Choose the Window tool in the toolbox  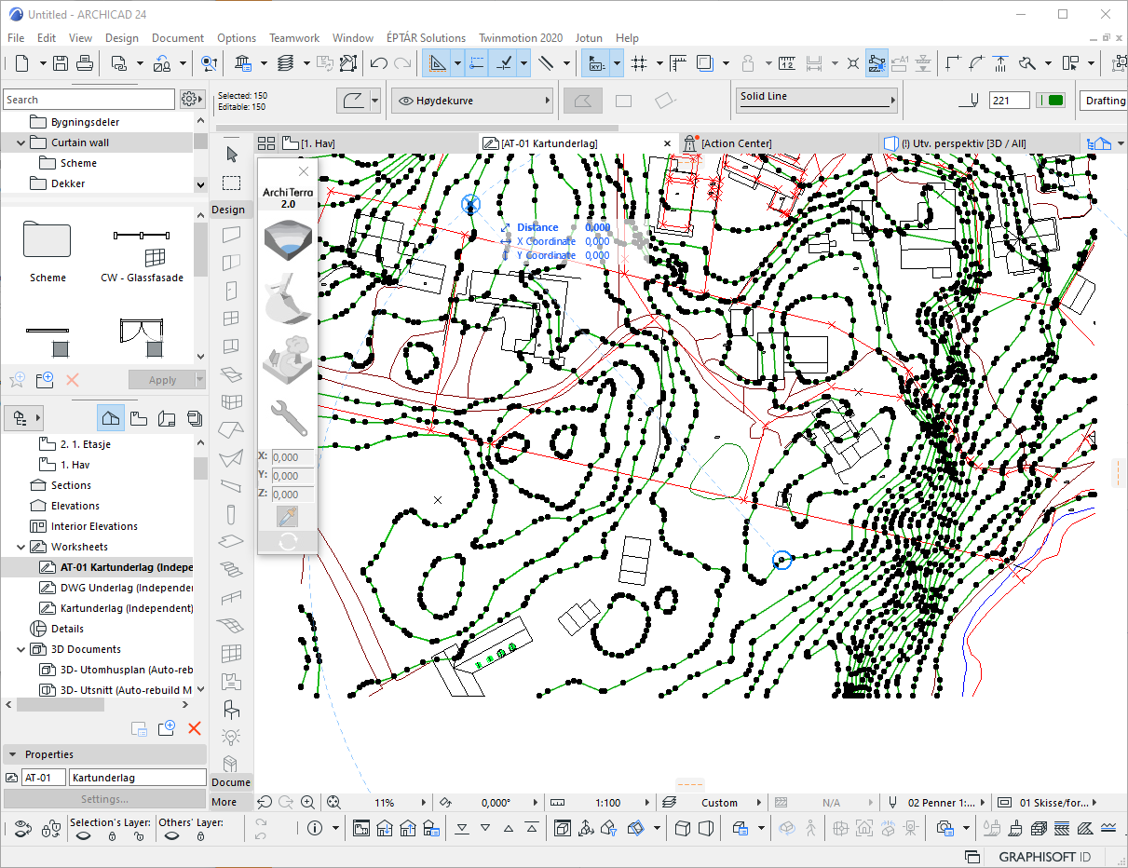[231, 319]
